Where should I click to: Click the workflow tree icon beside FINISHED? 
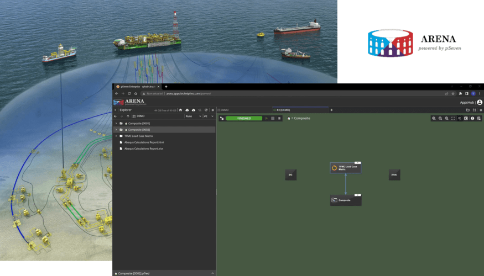(222, 118)
